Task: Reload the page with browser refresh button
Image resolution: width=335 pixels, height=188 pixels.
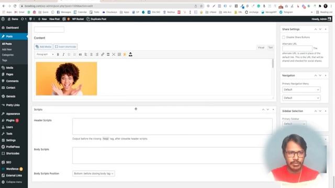Action: tap(15, 6)
